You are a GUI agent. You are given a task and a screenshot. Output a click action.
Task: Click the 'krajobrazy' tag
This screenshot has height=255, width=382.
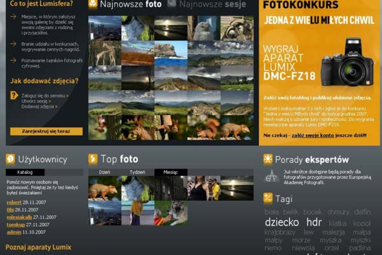click(x=280, y=232)
